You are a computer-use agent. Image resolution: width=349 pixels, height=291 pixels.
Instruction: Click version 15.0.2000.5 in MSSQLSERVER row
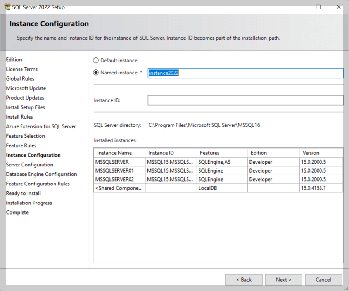321,162
